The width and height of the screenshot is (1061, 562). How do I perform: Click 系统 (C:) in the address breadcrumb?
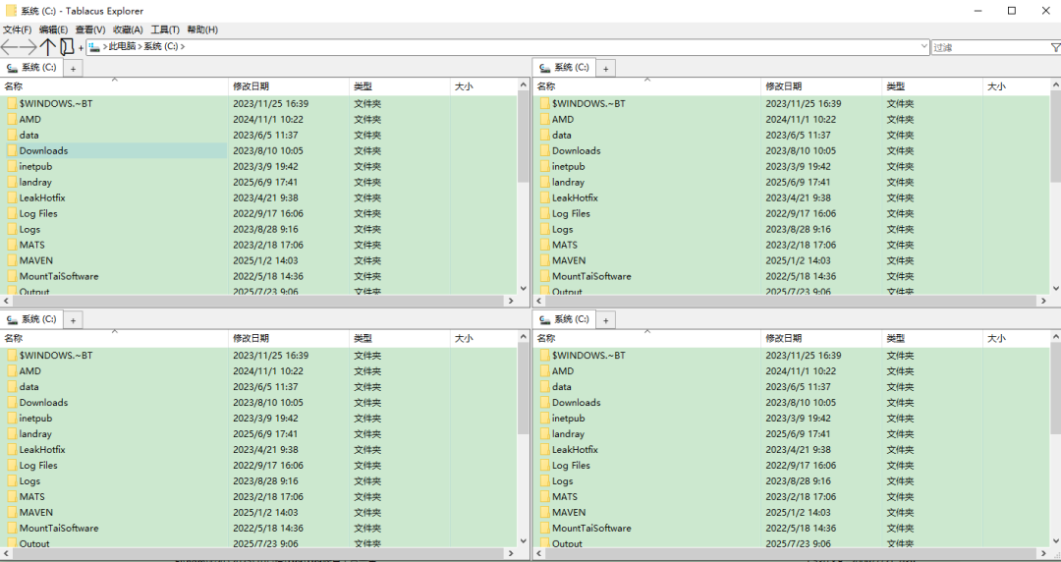pos(161,47)
